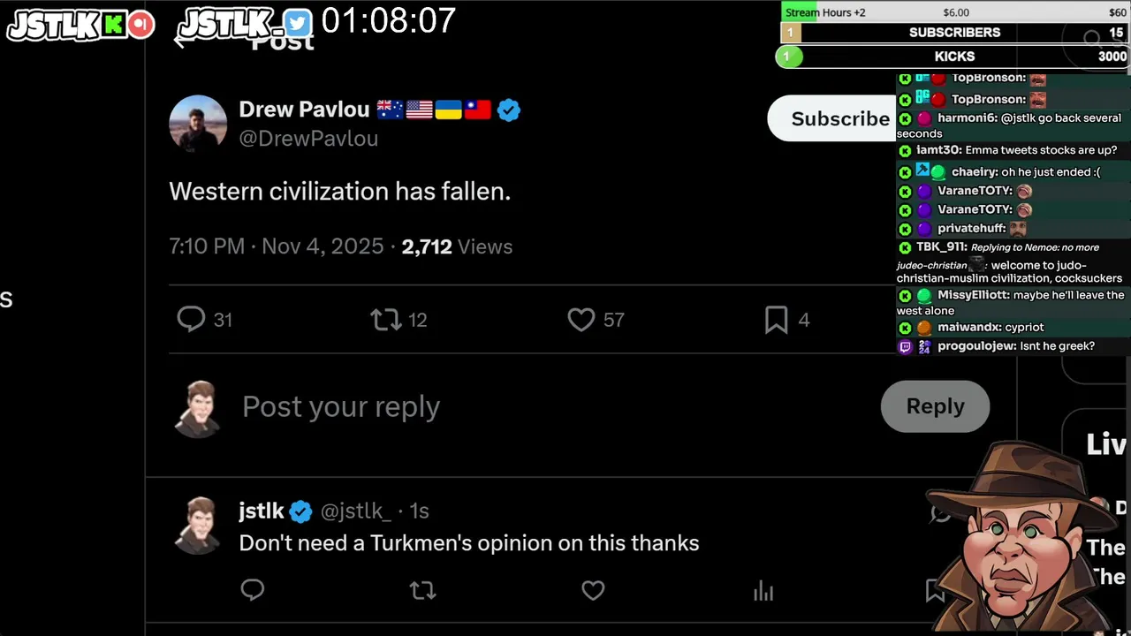Like the jstlk reply comment
The height and width of the screenshot is (636, 1131).
593,589
